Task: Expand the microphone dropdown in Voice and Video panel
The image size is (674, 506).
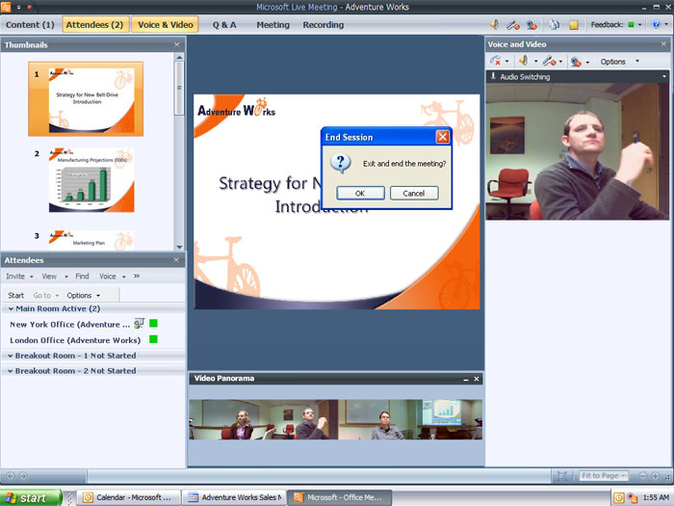Action: click(x=560, y=62)
